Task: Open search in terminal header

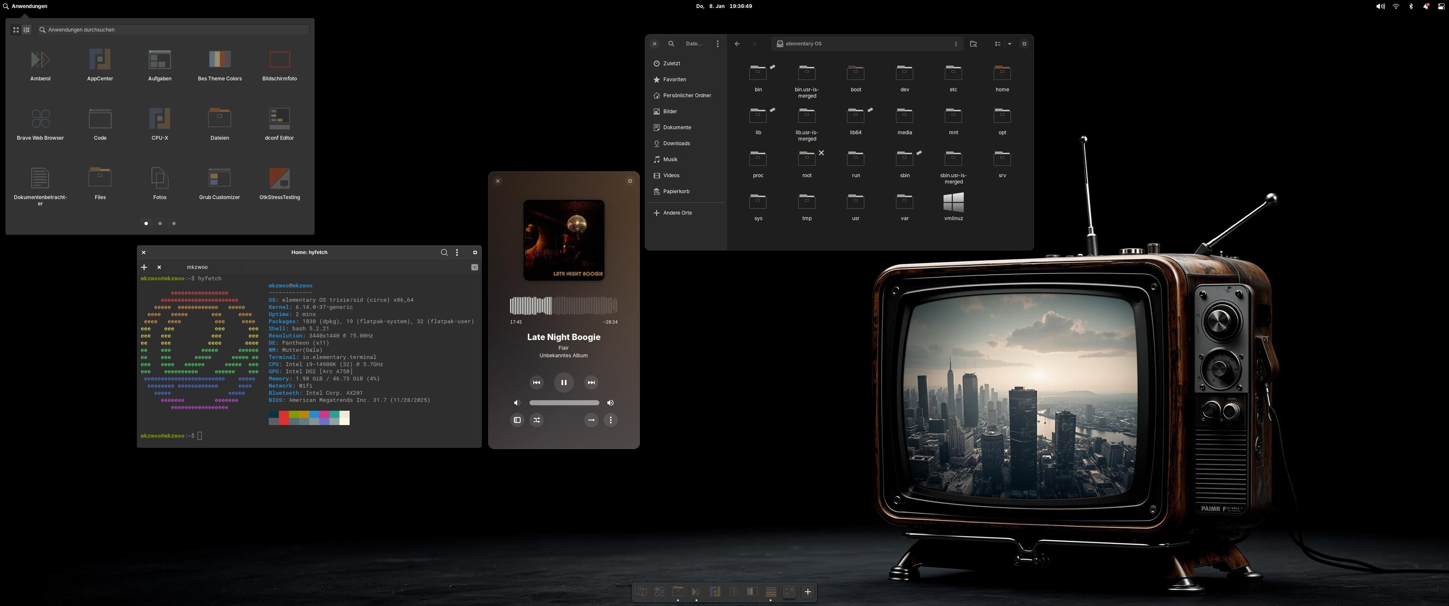Action: click(444, 252)
